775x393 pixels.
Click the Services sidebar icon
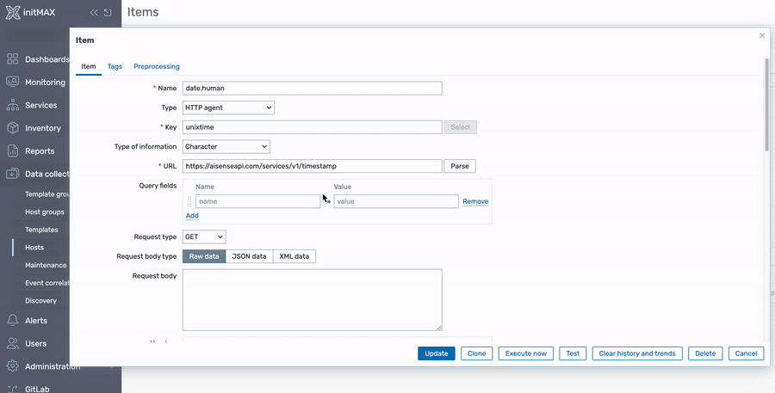click(x=13, y=105)
